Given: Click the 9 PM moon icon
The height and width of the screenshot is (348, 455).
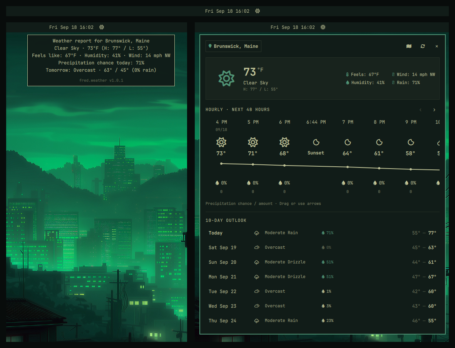Looking at the screenshot, I should [x=411, y=142].
